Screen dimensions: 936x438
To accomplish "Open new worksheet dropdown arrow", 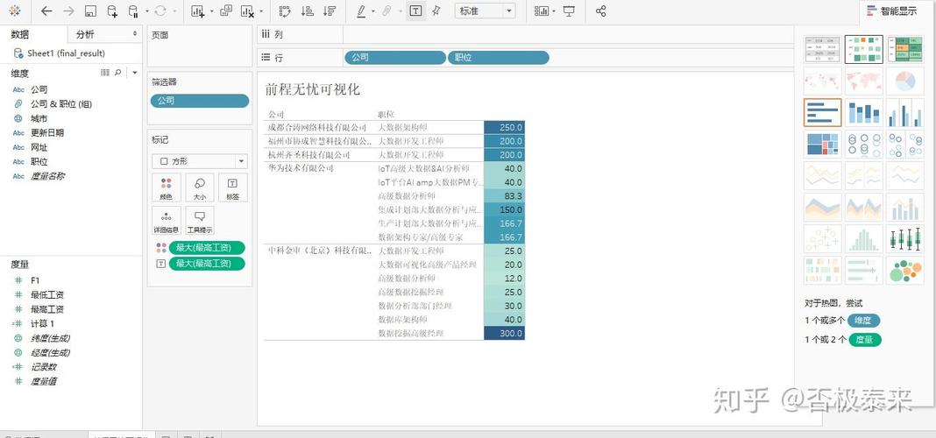I will point(210,11).
